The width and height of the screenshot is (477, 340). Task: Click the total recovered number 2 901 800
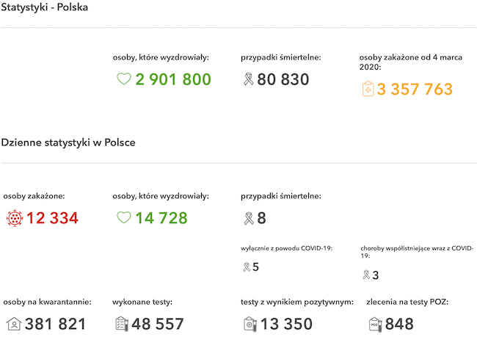(173, 79)
